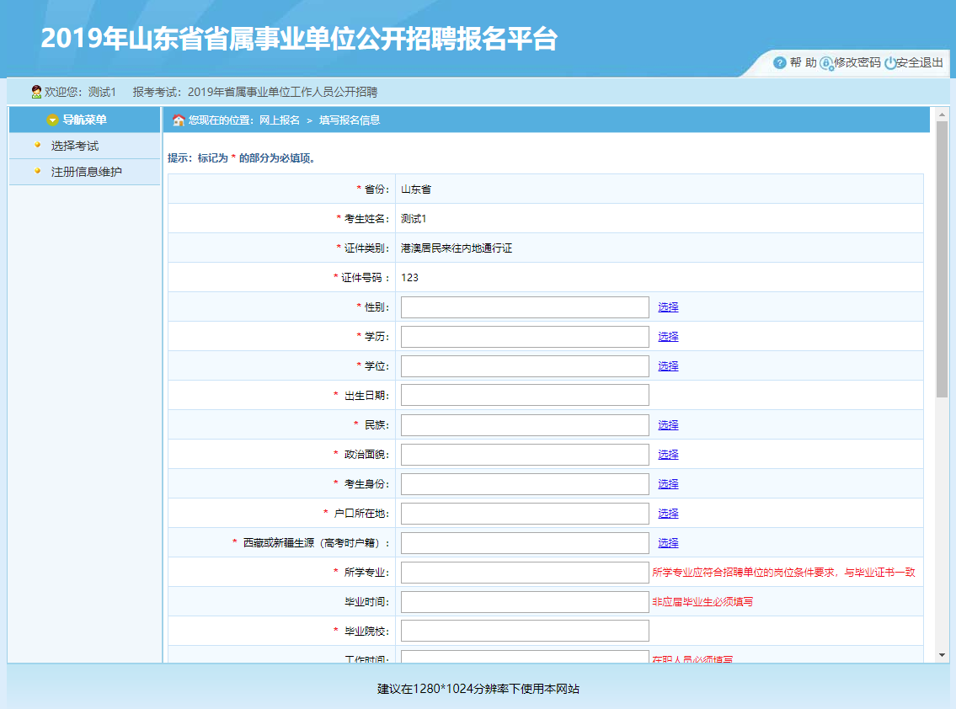Focus the 毕业时间 input field
The image size is (956, 709).
(x=525, y=602)
